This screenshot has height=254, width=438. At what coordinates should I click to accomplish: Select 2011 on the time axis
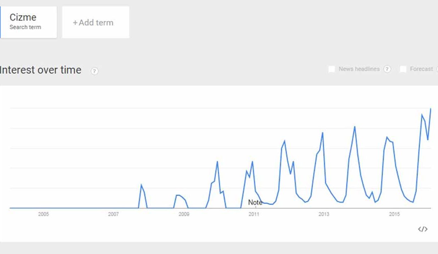click(x=254, y=214)
